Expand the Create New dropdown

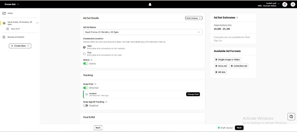pyautogui.click(x=20, y=46)
